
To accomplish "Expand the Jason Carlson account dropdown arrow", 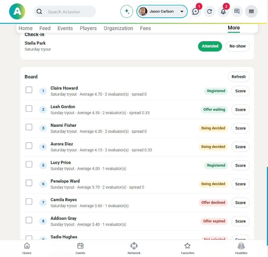I will pos(182,12).
